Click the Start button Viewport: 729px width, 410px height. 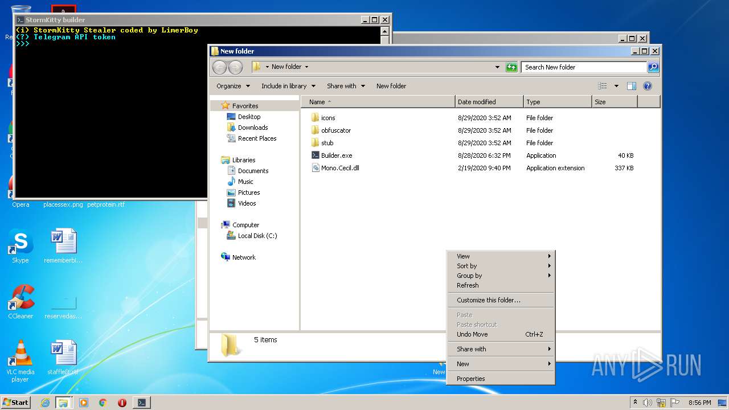[x=16, y=402]
